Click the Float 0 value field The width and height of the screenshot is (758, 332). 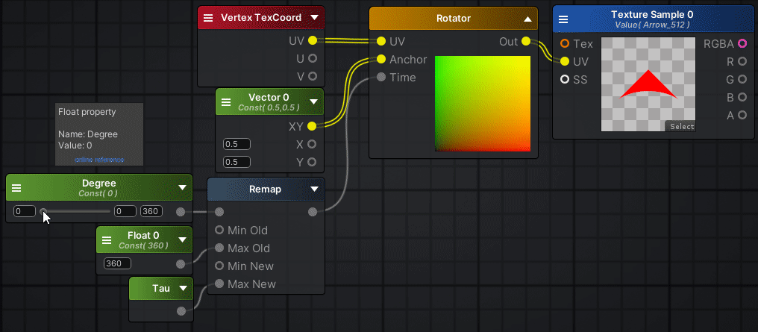[117, 263]
